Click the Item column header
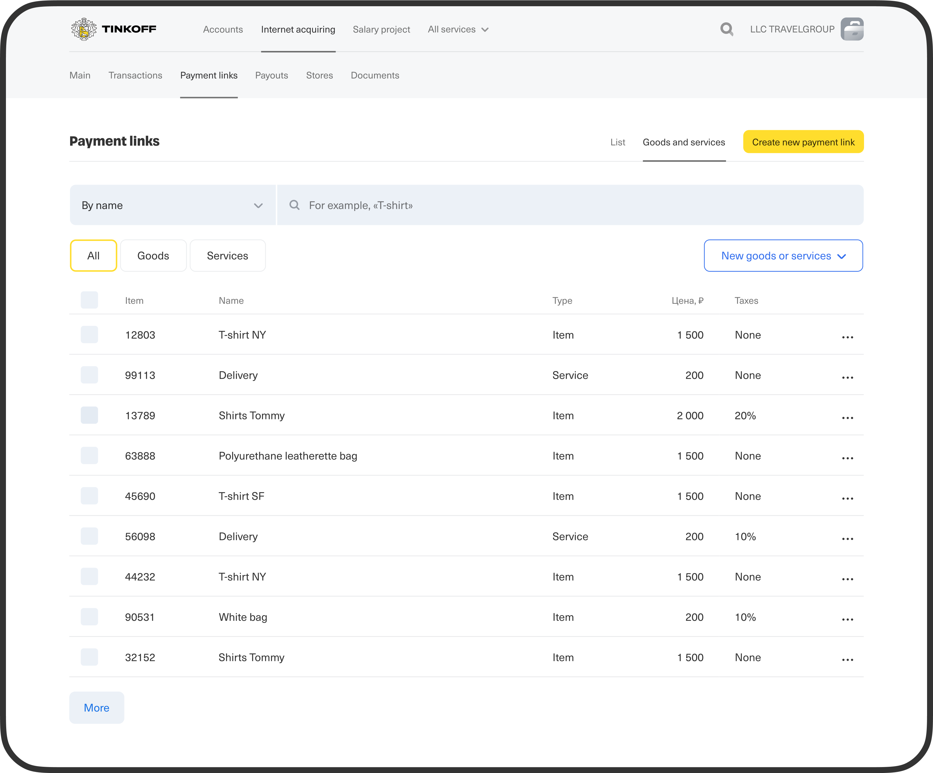Viewport: 933px width, 773px height. 134,300
